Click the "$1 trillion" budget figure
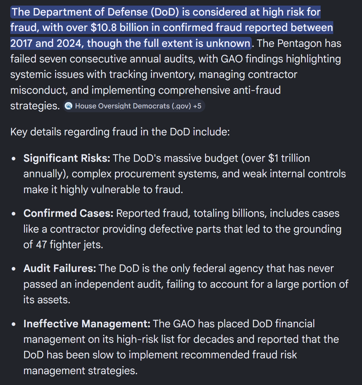This screenshot has height=385, width=362. coord(289,158)
